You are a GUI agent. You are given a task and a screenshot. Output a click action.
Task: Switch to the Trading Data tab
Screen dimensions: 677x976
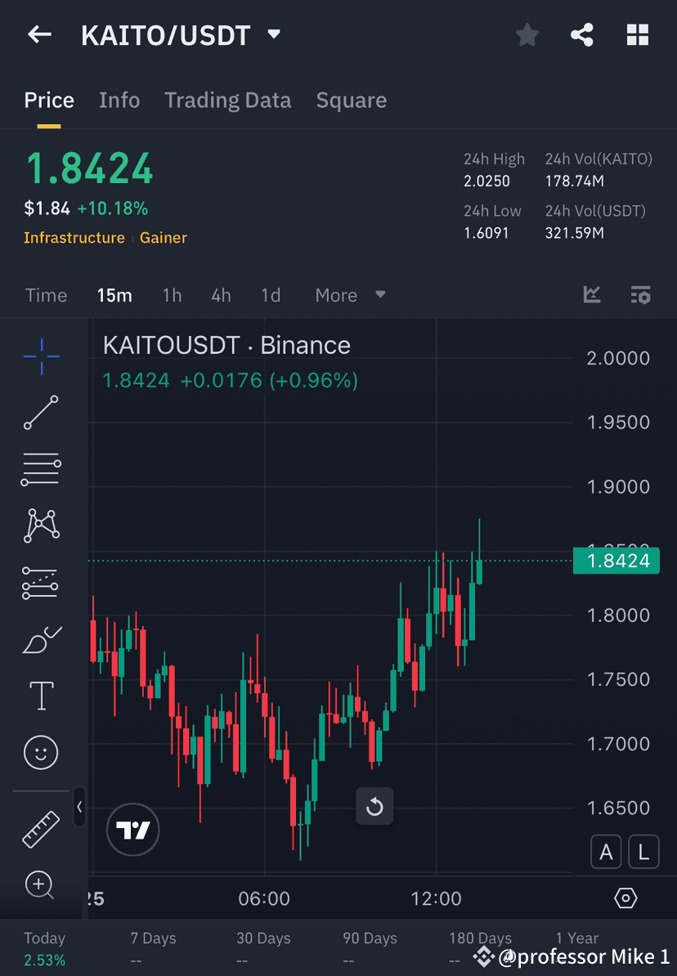(227, 100)
